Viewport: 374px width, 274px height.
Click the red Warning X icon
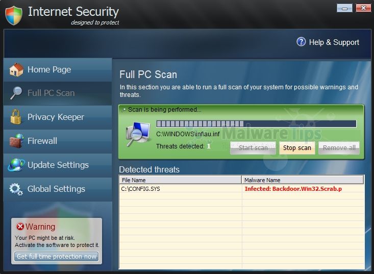coord(20,227)
